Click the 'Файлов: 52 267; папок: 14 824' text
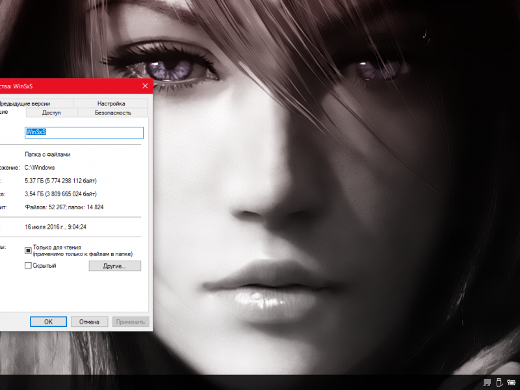 click(64, 207)
